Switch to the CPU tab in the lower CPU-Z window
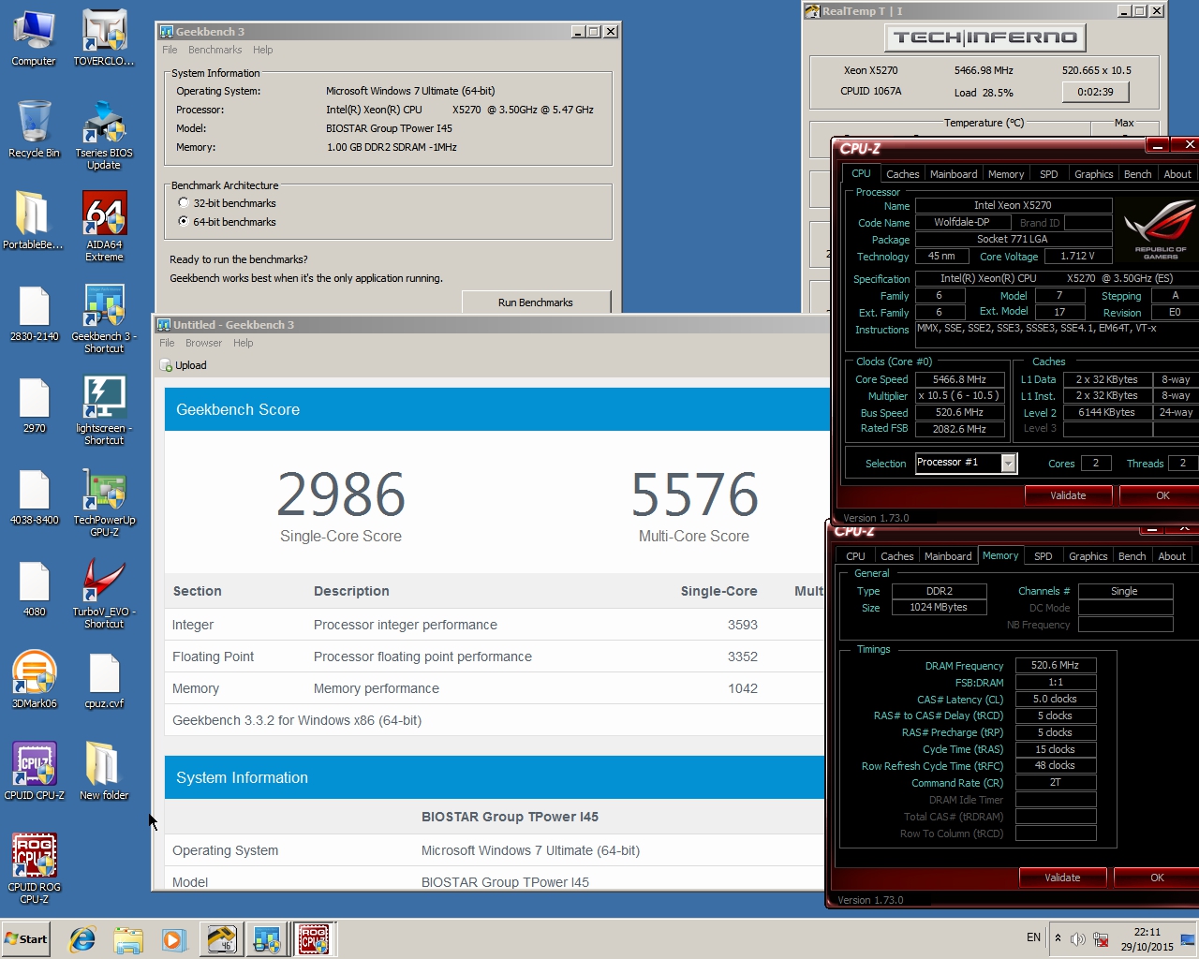This screenshot has height=959, width=1199. click(856, 556)
